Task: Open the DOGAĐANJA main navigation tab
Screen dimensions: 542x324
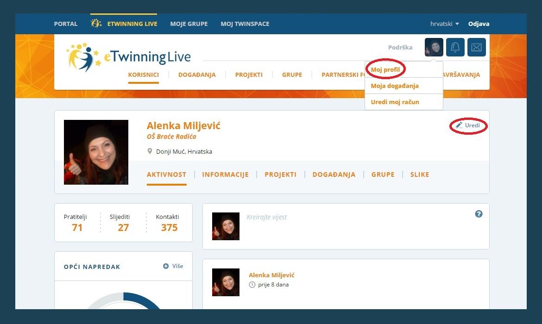Action: pos(197,75)
